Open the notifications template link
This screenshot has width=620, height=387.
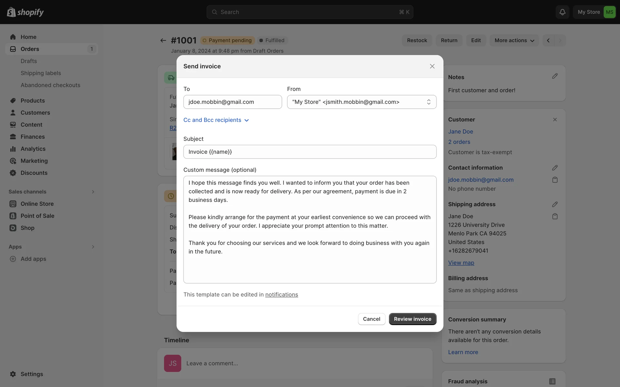tap(281, 294)
